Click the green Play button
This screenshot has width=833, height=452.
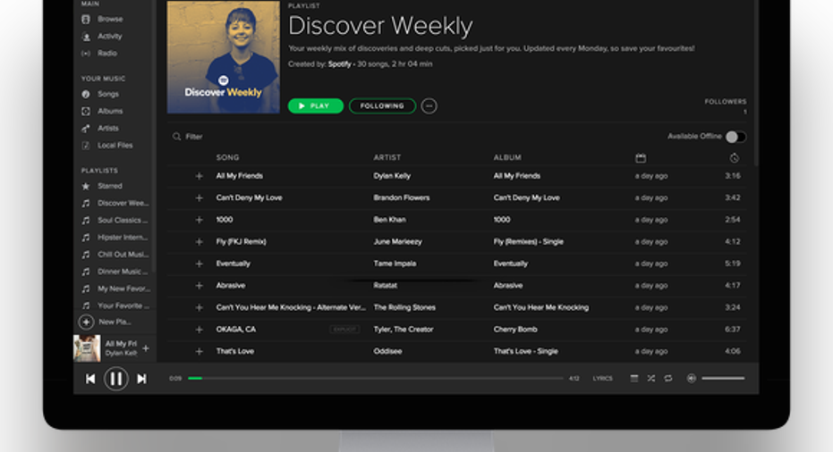(316, 106)
